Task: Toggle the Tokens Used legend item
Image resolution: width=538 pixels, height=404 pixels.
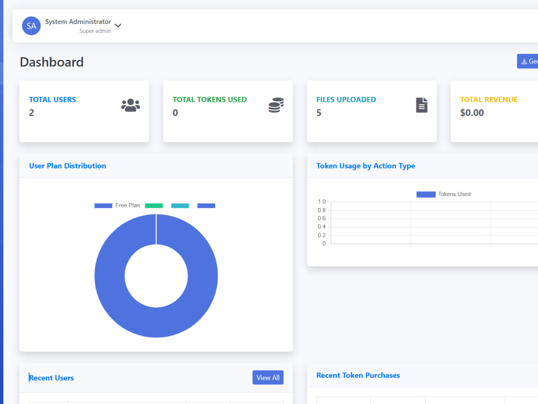Action: (x=443, y=194)
